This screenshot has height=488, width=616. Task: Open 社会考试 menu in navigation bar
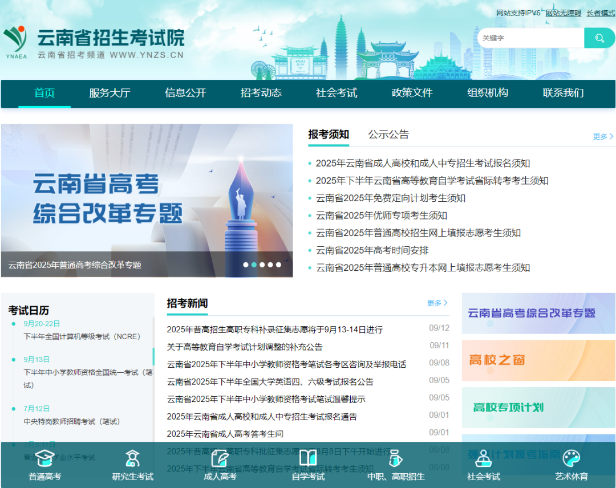tap(337, 93)
